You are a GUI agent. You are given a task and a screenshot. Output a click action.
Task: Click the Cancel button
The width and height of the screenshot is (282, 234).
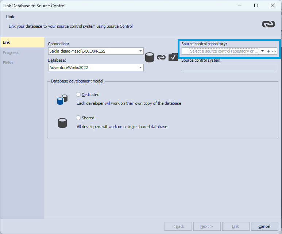pos(264,226)
